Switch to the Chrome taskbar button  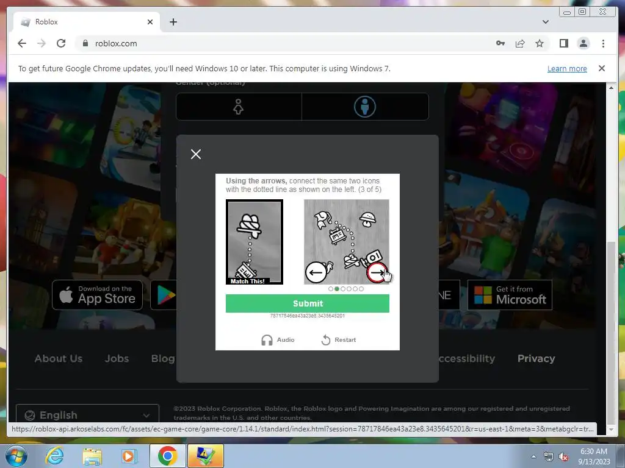167,456
